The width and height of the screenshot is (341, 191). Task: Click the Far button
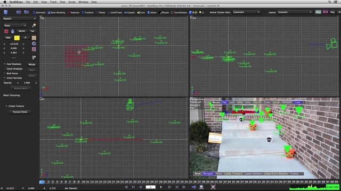click(x=33, y=31)
